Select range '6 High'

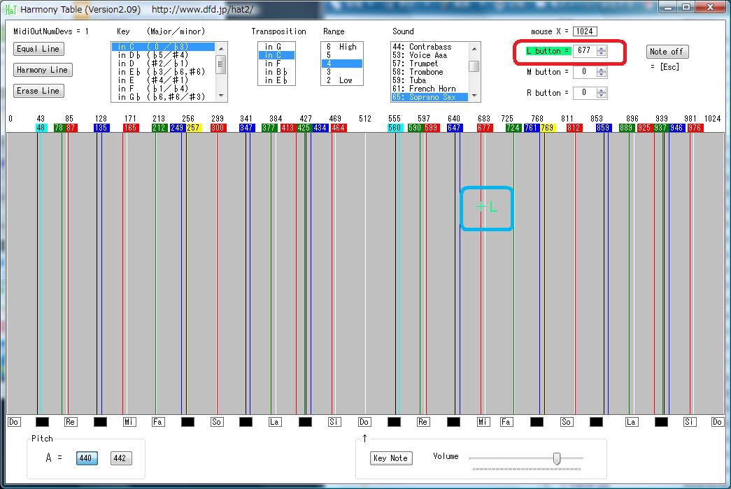coord(342,47)
